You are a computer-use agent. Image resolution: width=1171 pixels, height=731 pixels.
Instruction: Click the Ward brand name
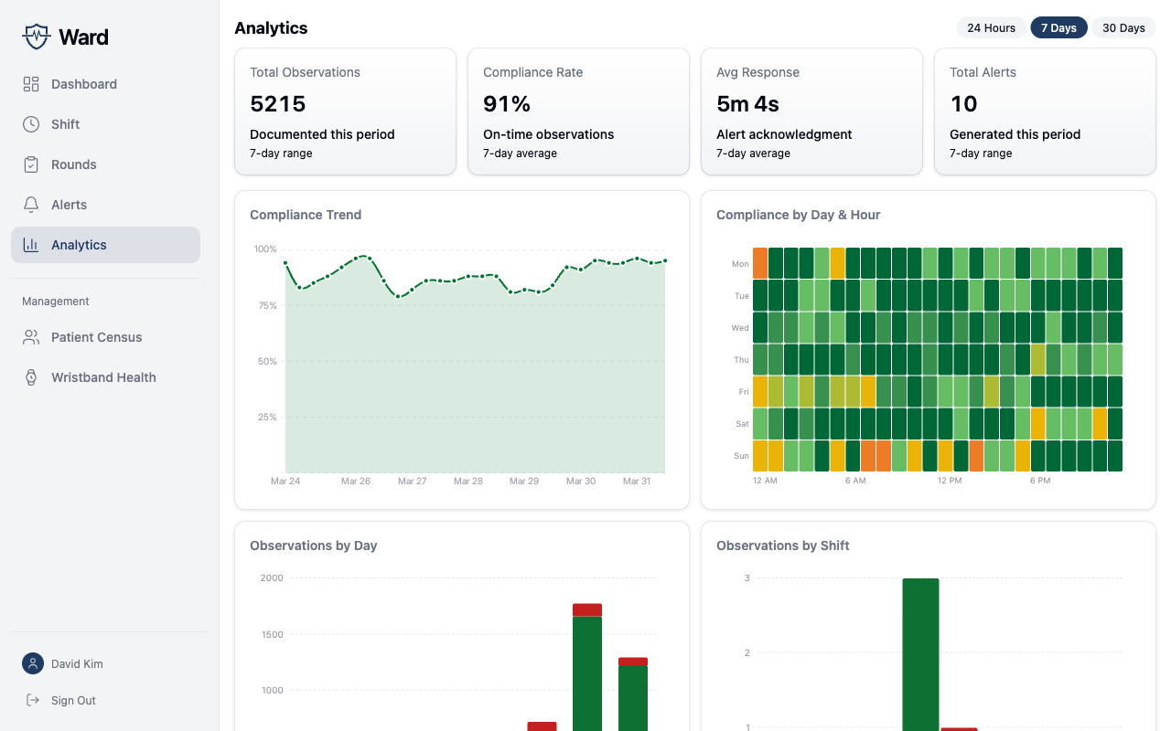83,37
